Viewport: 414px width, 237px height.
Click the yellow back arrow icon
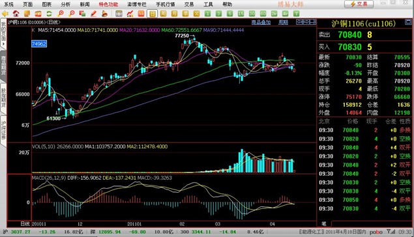tap(5, 14)
